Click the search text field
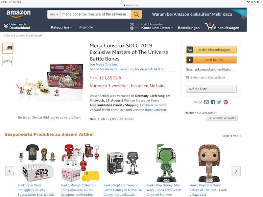Screen dimensions: 263x197 click(x=95, y=14)
